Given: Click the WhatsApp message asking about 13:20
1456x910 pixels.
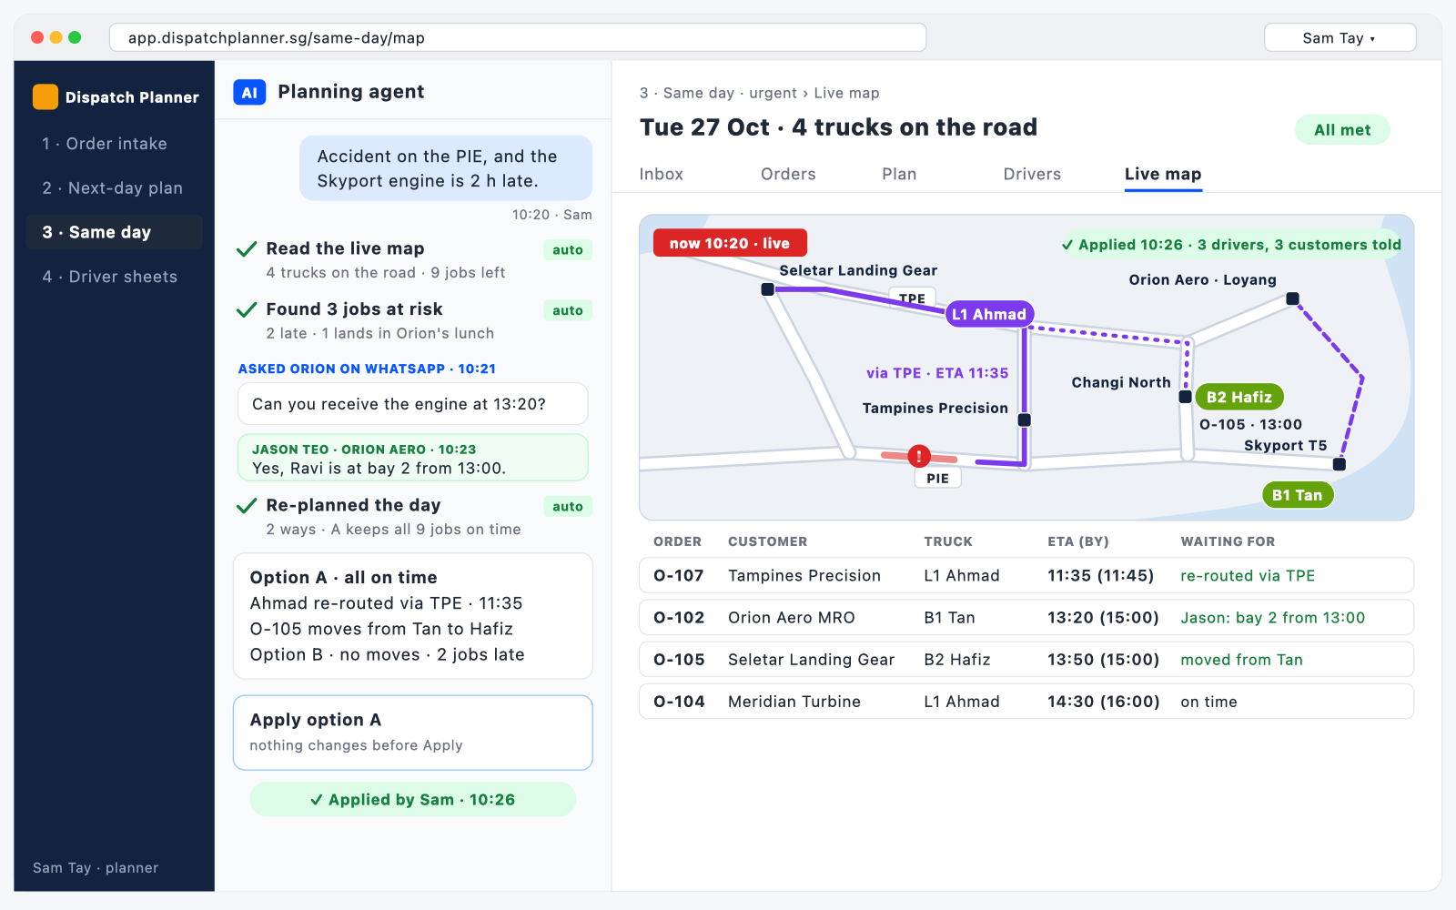Looking at the screenshot, I should tap(413, 404).
